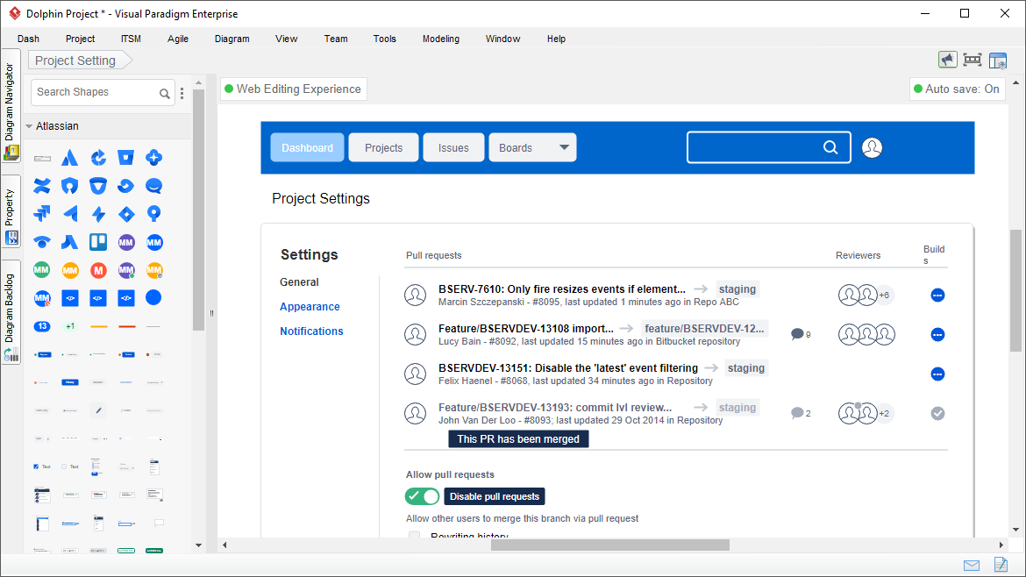This screenshot has width=1026, height=577.
Task: Click the canvas scroll right arrow
Action: 1001,545
